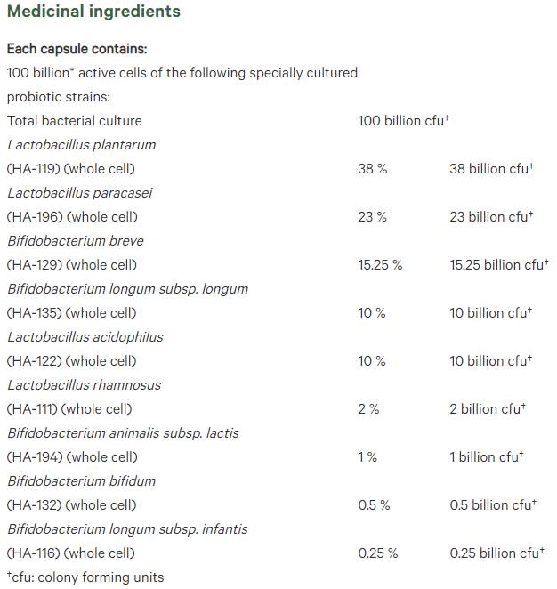The width and height of the screenshot is (557, 589).
Task: Click the '100 billion cfu' total value
Action: [403, 120]
